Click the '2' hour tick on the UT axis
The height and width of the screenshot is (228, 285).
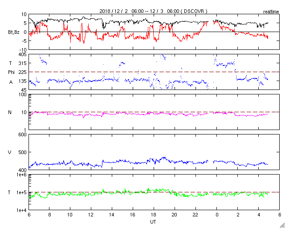237,215
